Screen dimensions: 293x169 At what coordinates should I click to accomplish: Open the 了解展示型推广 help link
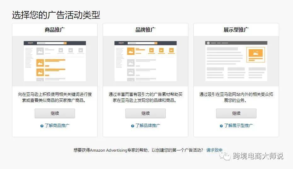point(238,125)
